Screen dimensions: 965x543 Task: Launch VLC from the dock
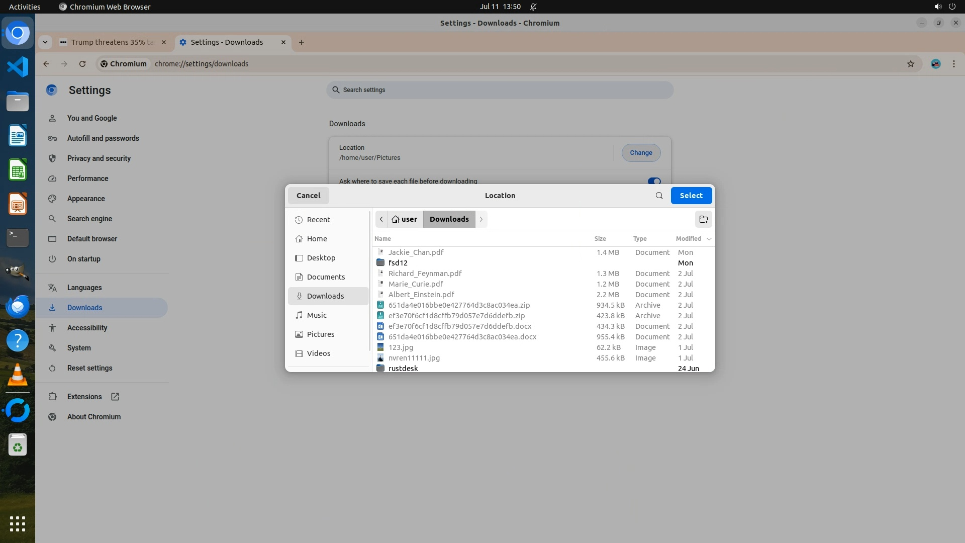[18, 375]
